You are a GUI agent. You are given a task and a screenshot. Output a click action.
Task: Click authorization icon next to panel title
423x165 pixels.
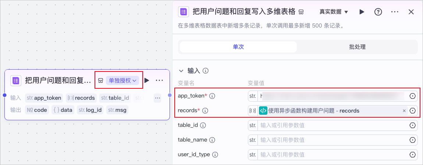coord(301,12)
